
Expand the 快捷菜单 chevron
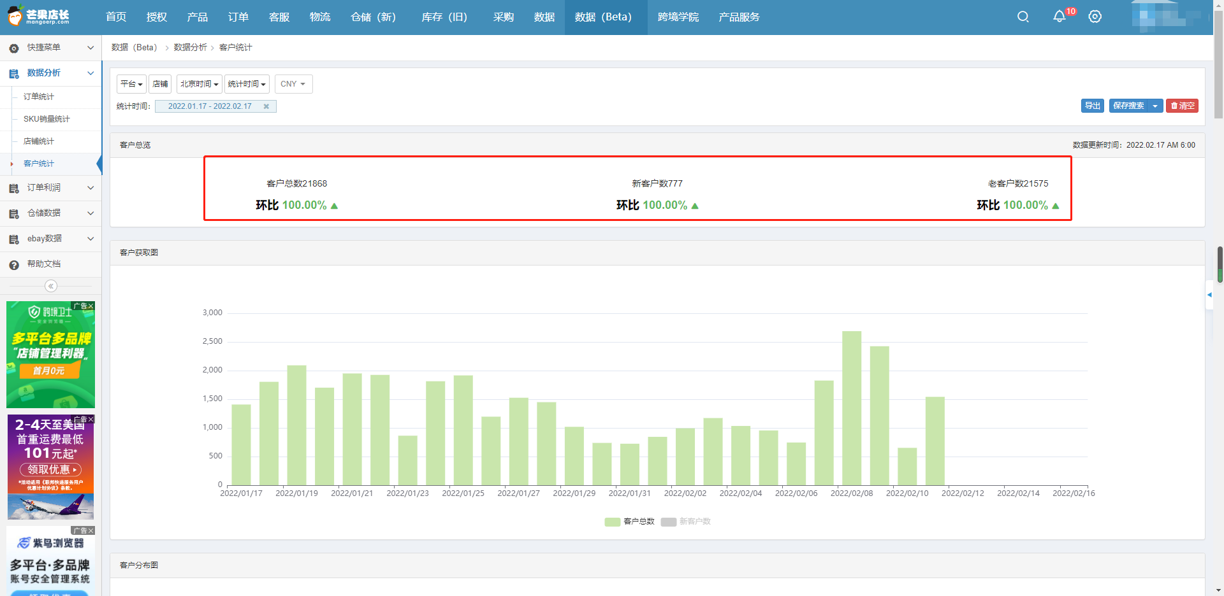91,48
